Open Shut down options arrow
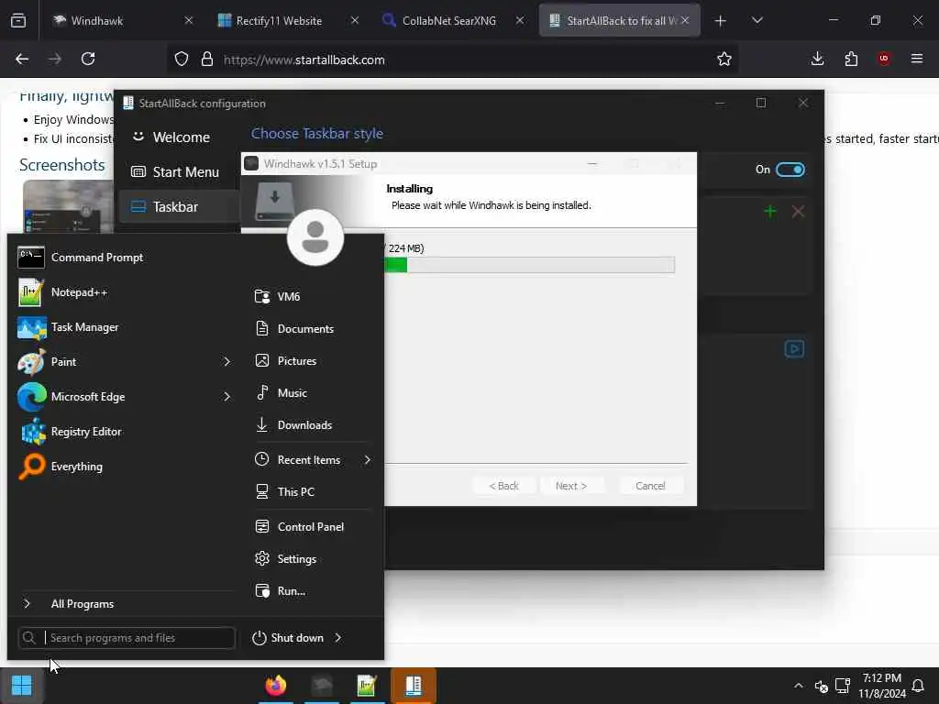Image resolution: width=939 pixels, height=704 pixels. (x=338, y=638)
